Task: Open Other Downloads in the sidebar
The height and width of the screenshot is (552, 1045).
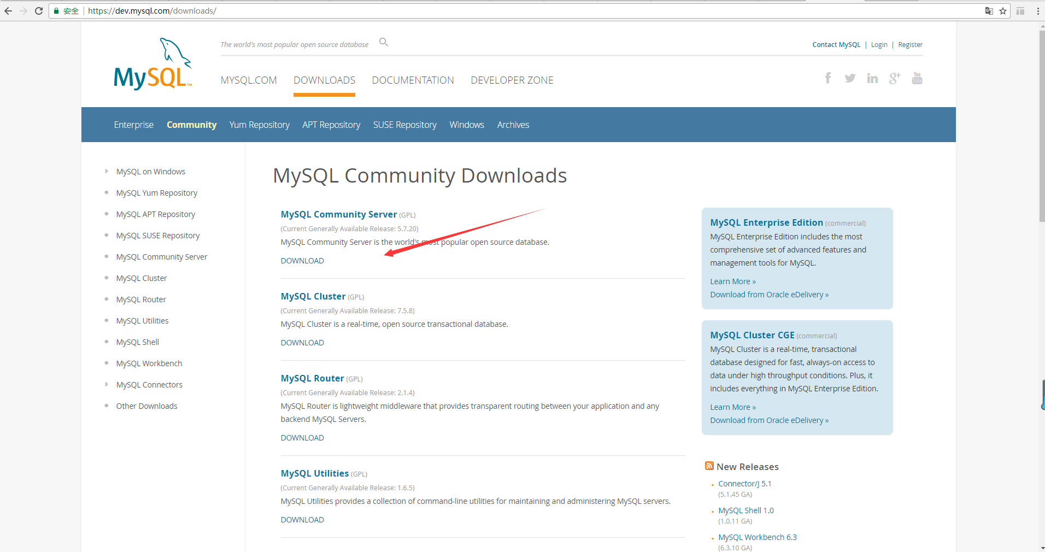Action: [x=146, y=406]
